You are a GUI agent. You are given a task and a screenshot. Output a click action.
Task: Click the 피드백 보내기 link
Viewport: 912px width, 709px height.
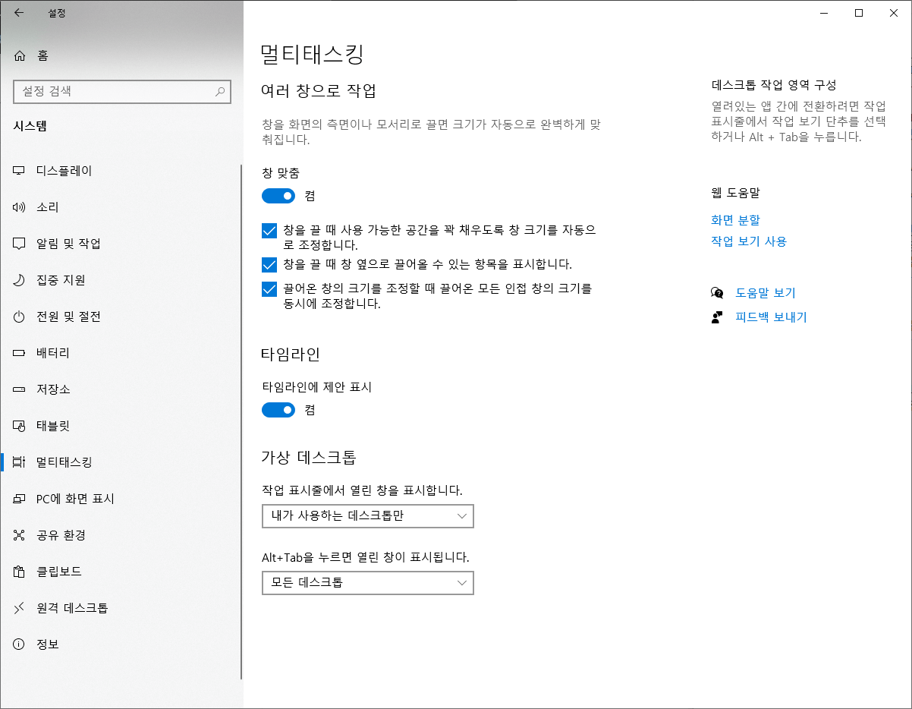point(771,317)
